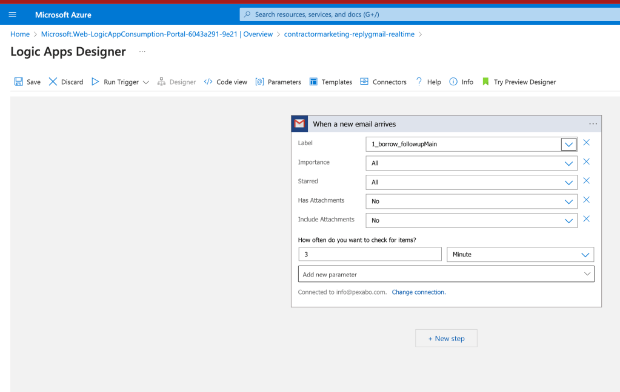620x392 pixels.
Task: Click the Templates icon
Action: [x=313, y=82]
